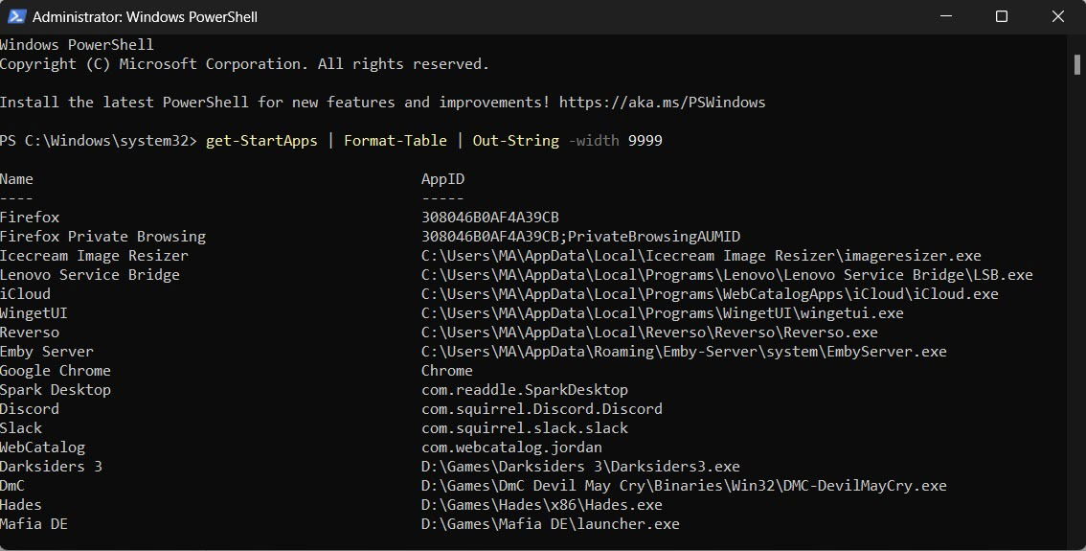Click the 'Chrome' AppID value

pyautogui.click(x=447, y=371)
